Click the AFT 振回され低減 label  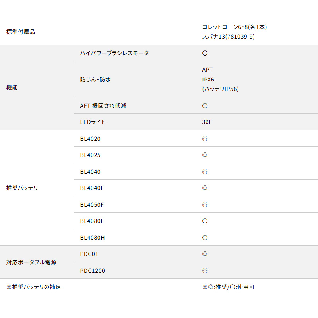pos(103,106)
